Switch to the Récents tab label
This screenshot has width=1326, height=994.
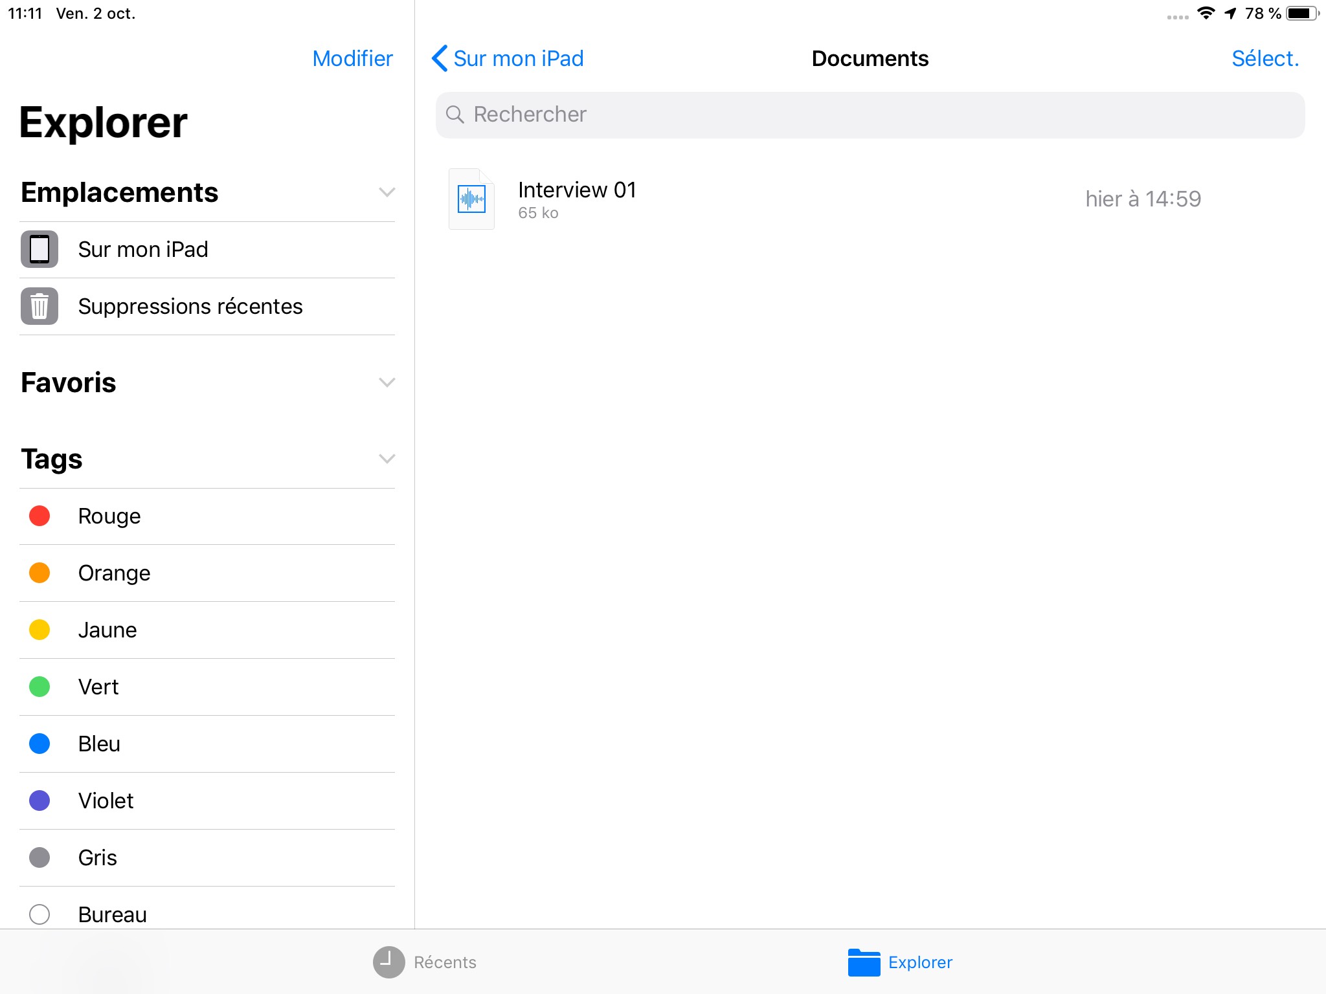[445, 962]
